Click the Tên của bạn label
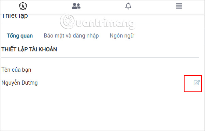 pyautogui.click(x=16, y=70)
